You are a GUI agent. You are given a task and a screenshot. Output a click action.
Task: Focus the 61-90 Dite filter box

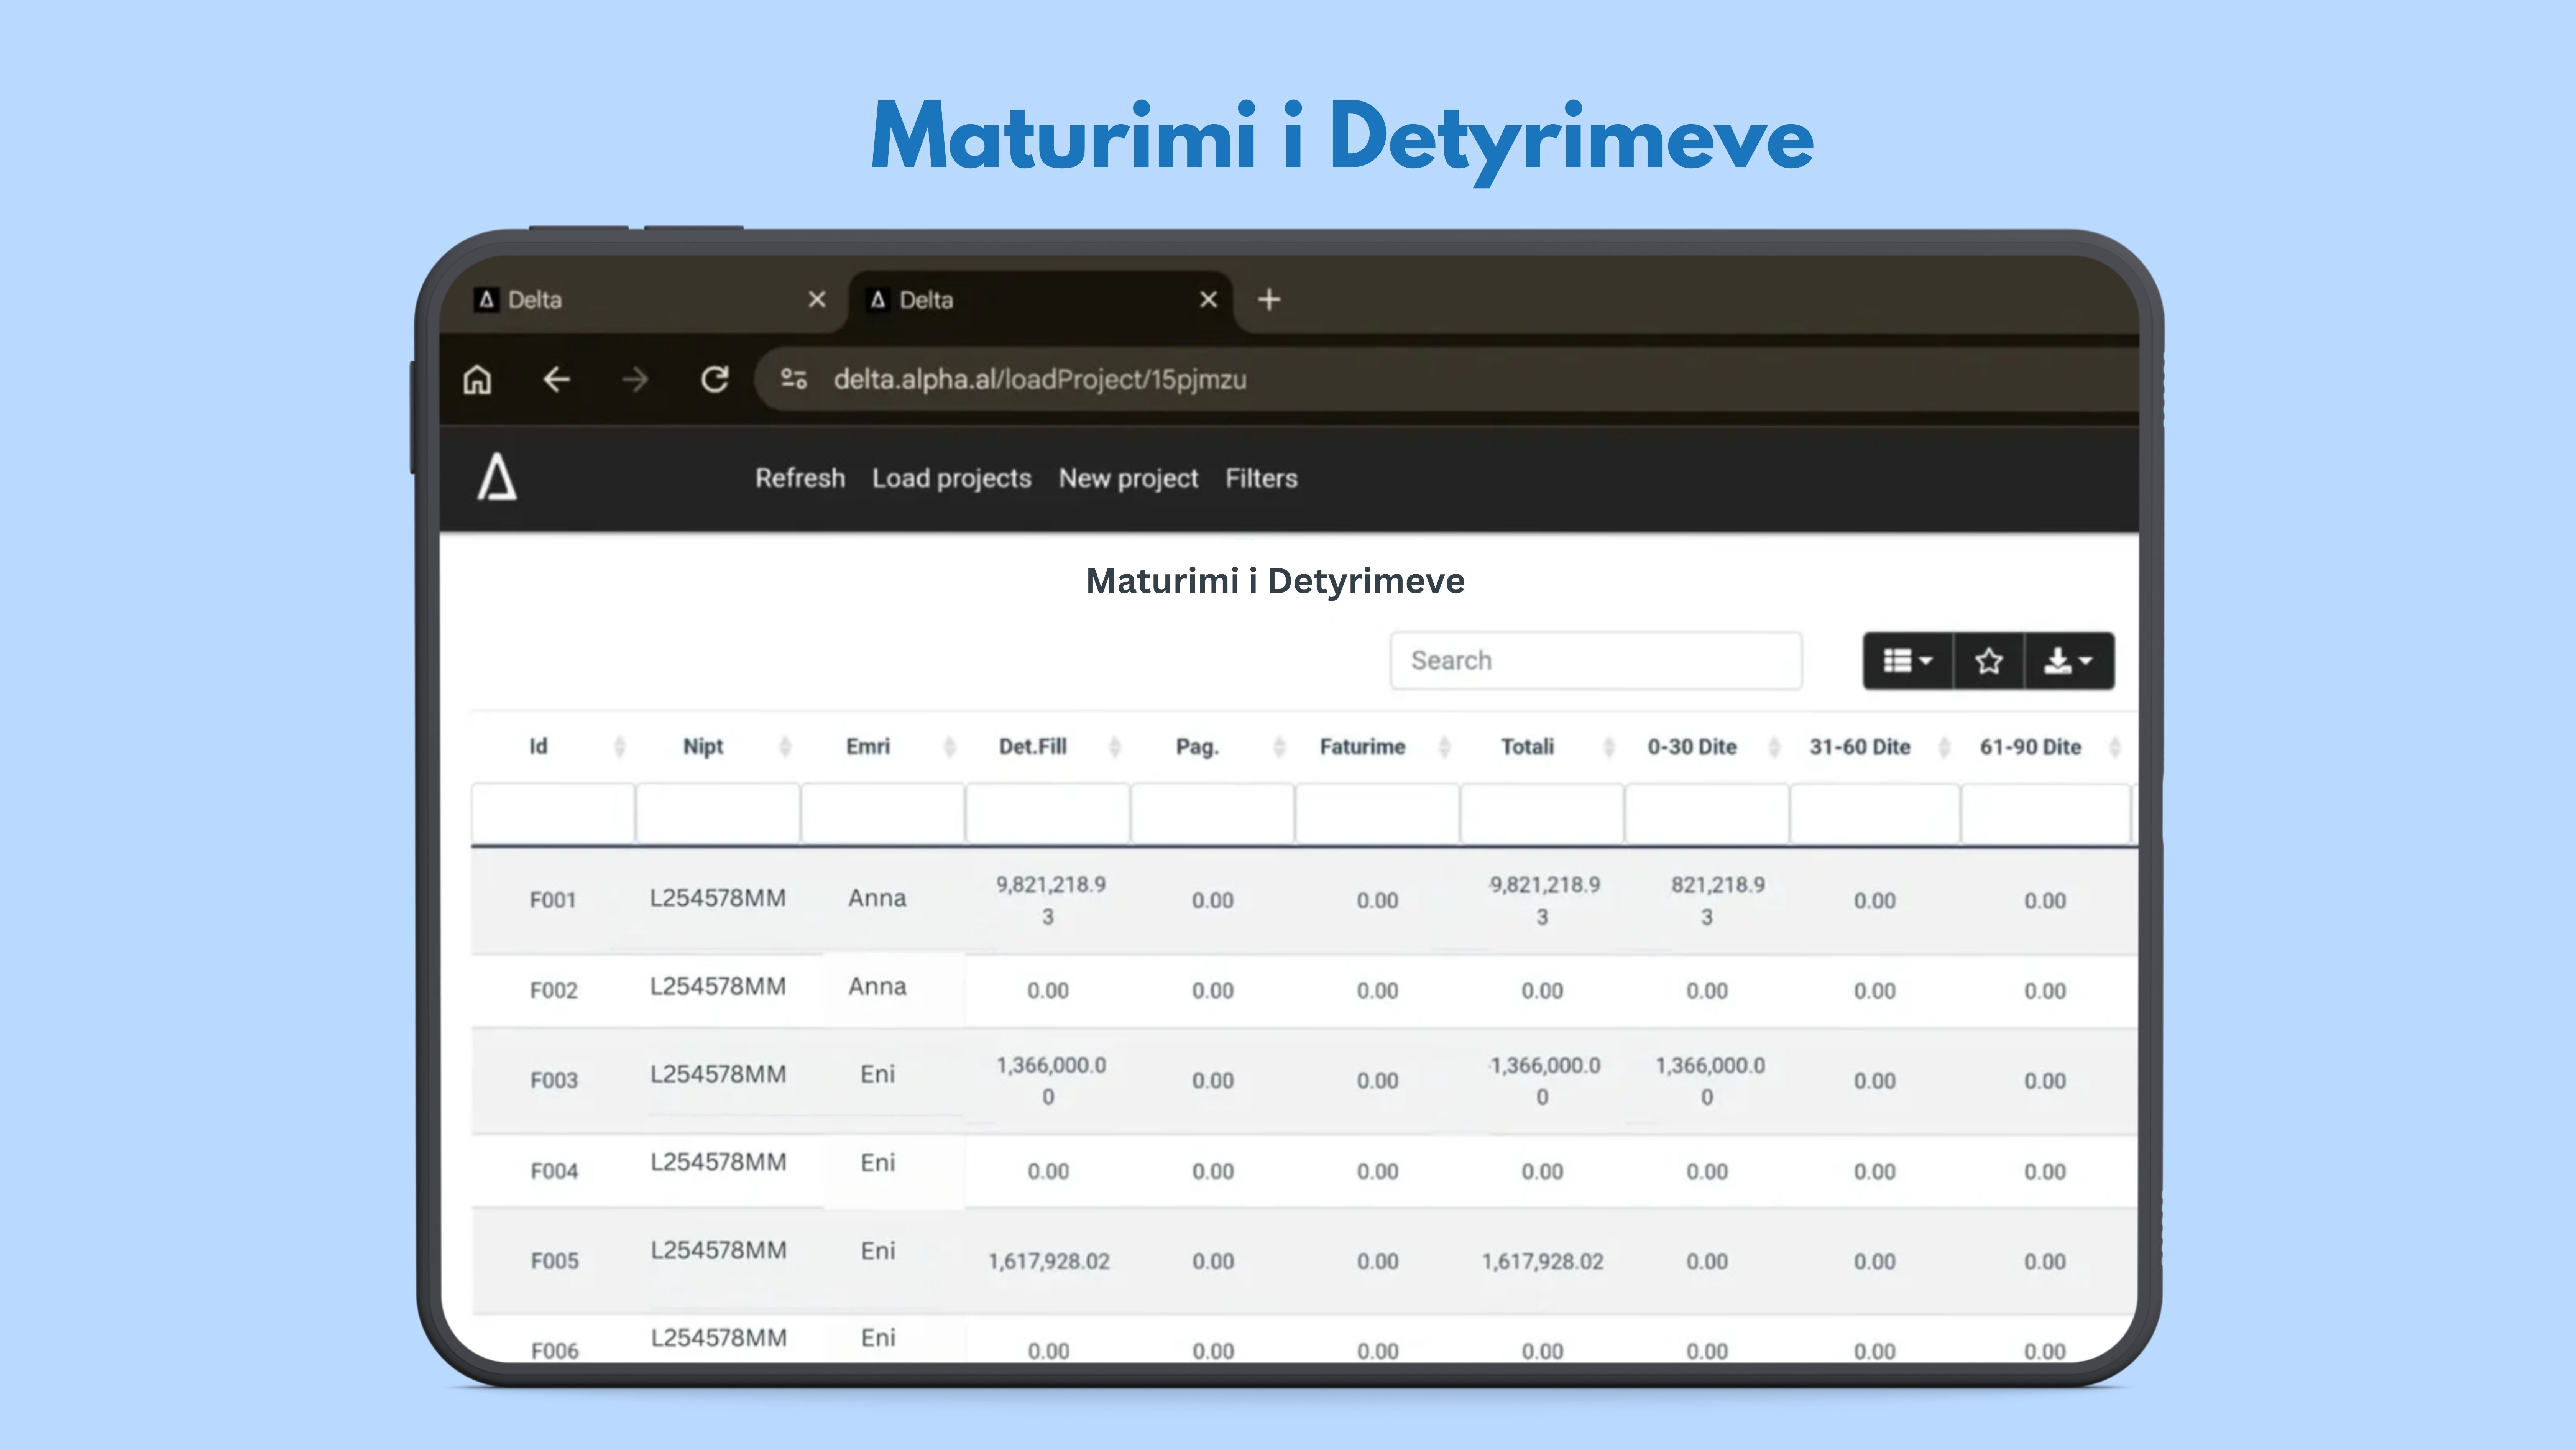coord(2046,814)
